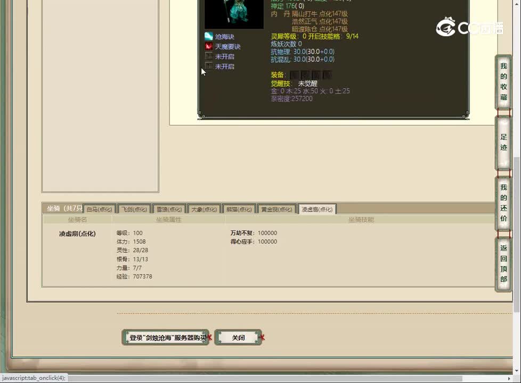Click the 根骨: 13/13 attribute line
521x383 pixels.
click(132, 259)
